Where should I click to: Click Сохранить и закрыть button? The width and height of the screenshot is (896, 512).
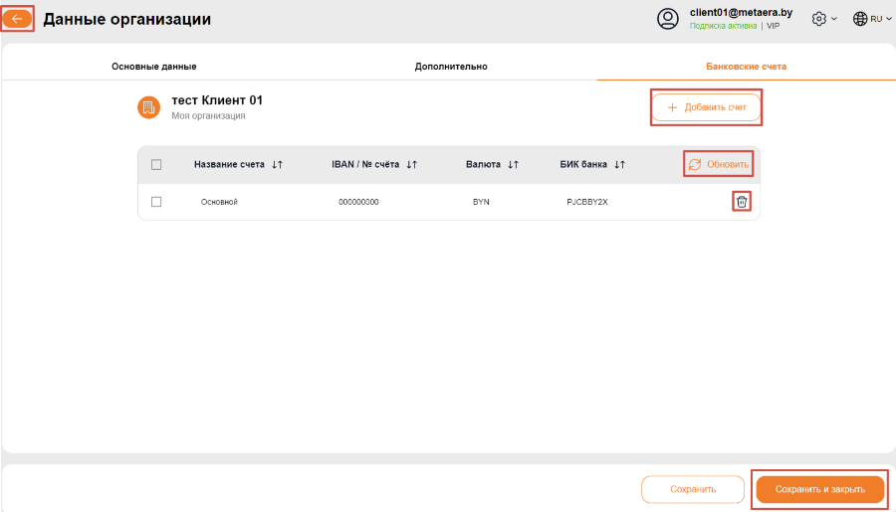pyautogui.click(x=820, y=489)
